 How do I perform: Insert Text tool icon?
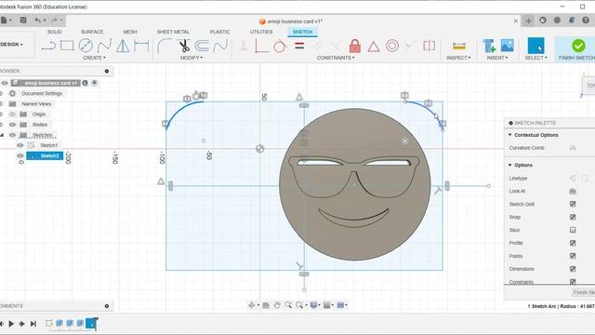(x=489, y=46)
